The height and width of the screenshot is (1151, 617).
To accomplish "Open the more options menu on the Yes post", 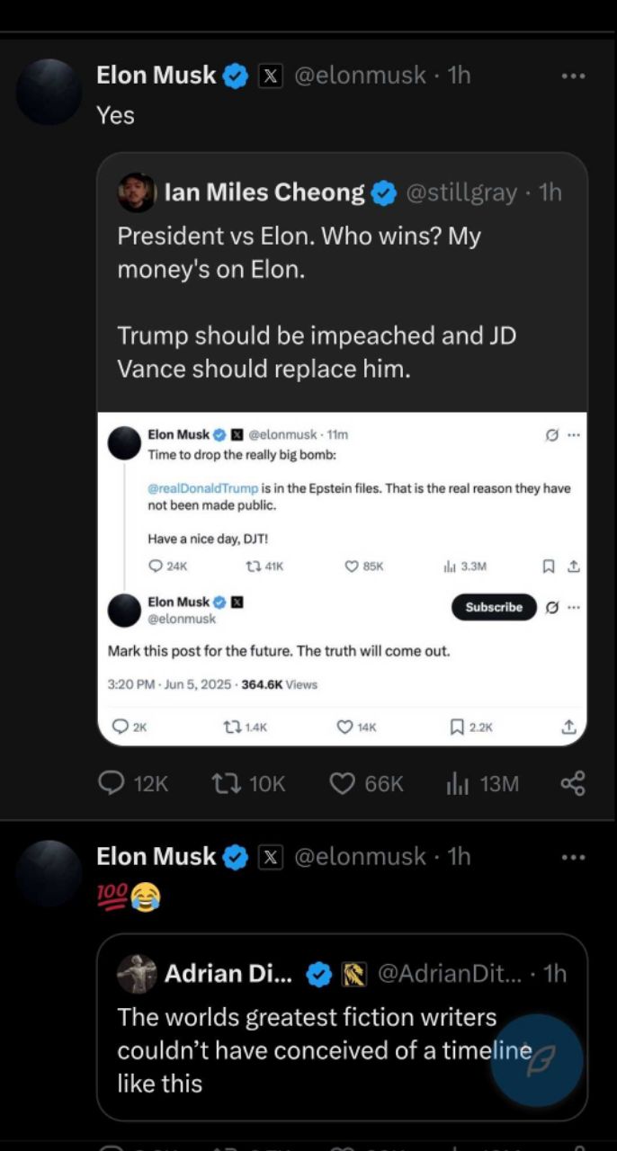I will pyautogui.click(x=573, y=76).
